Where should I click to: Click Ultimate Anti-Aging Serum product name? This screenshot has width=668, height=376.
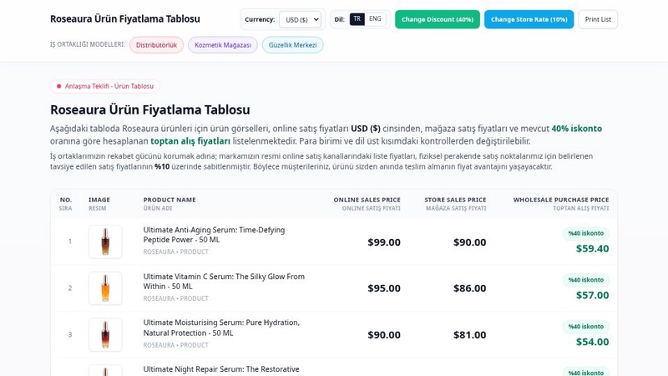coord(214,235)
